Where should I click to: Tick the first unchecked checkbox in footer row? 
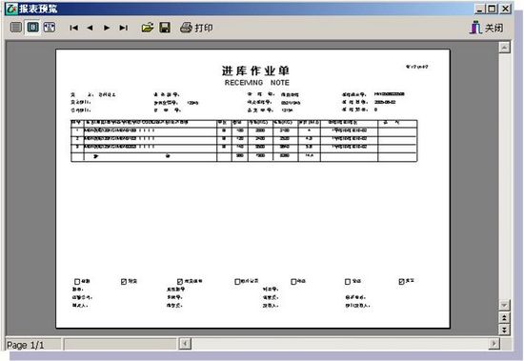(x=77, y=281)
